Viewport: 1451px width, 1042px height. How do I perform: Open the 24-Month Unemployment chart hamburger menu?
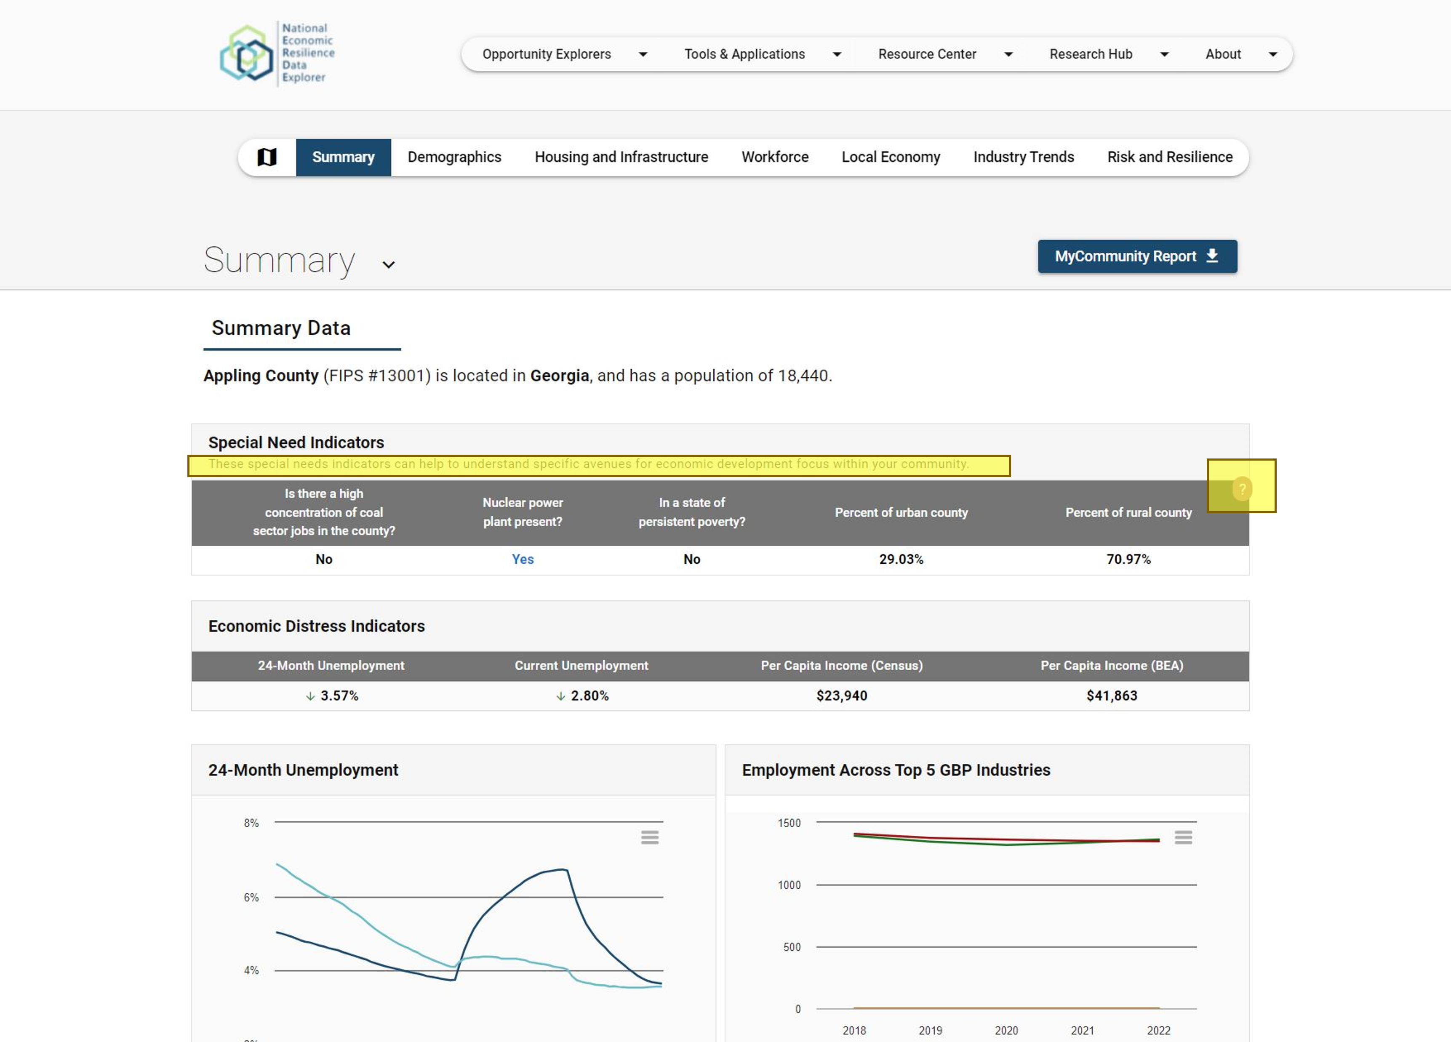[649, 837]
